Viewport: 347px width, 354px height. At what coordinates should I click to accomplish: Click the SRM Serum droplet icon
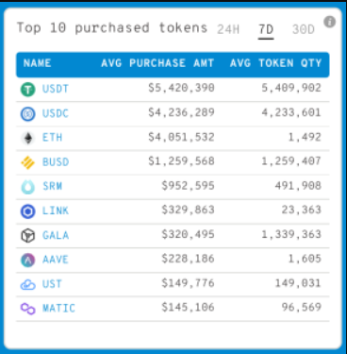point(28,187)
